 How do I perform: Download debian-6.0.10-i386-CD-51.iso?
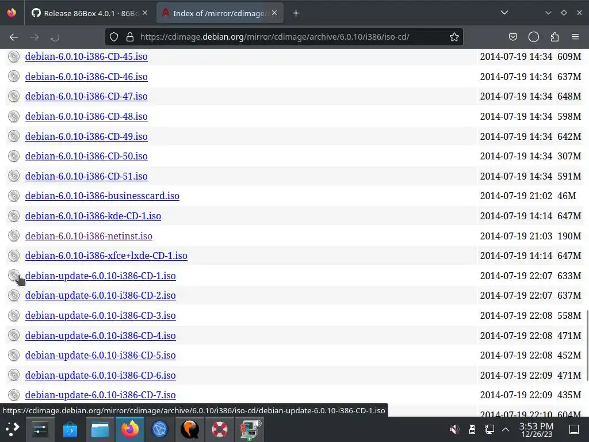pyautogui.click(x=86, y=176)
